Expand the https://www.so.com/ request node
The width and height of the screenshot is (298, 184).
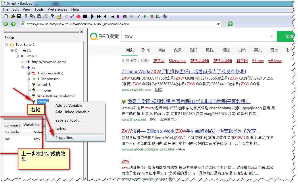23,62
